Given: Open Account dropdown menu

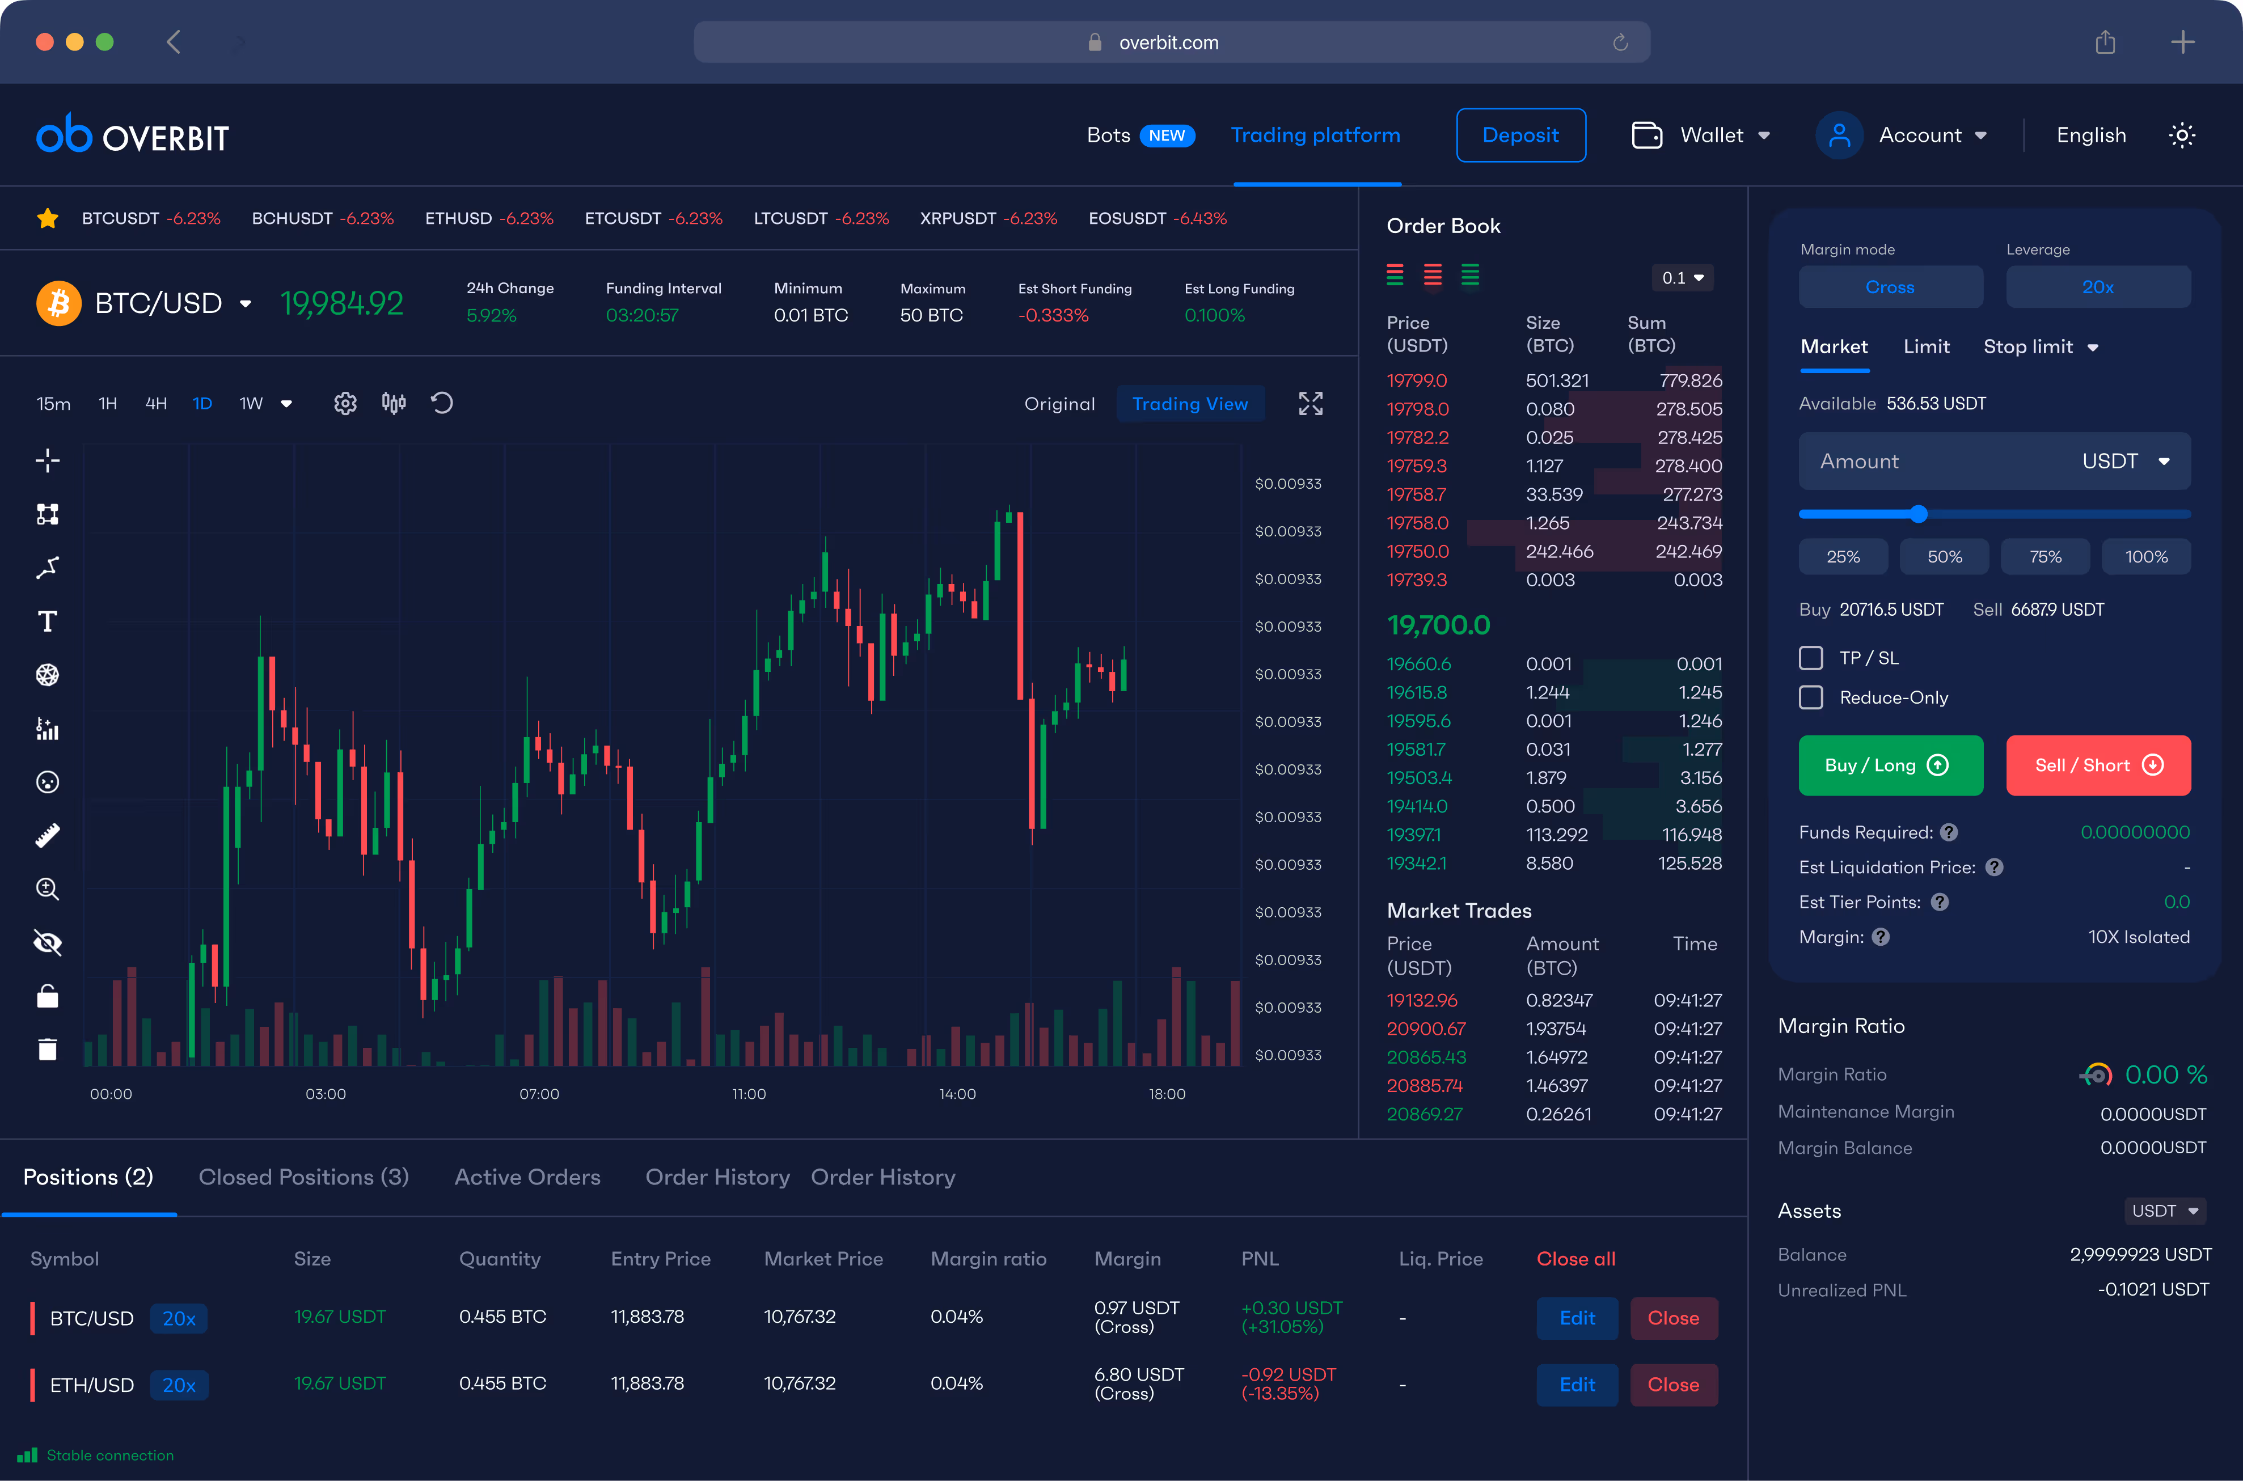Looking at the screenshot, I should click(x=1901, y=135).
